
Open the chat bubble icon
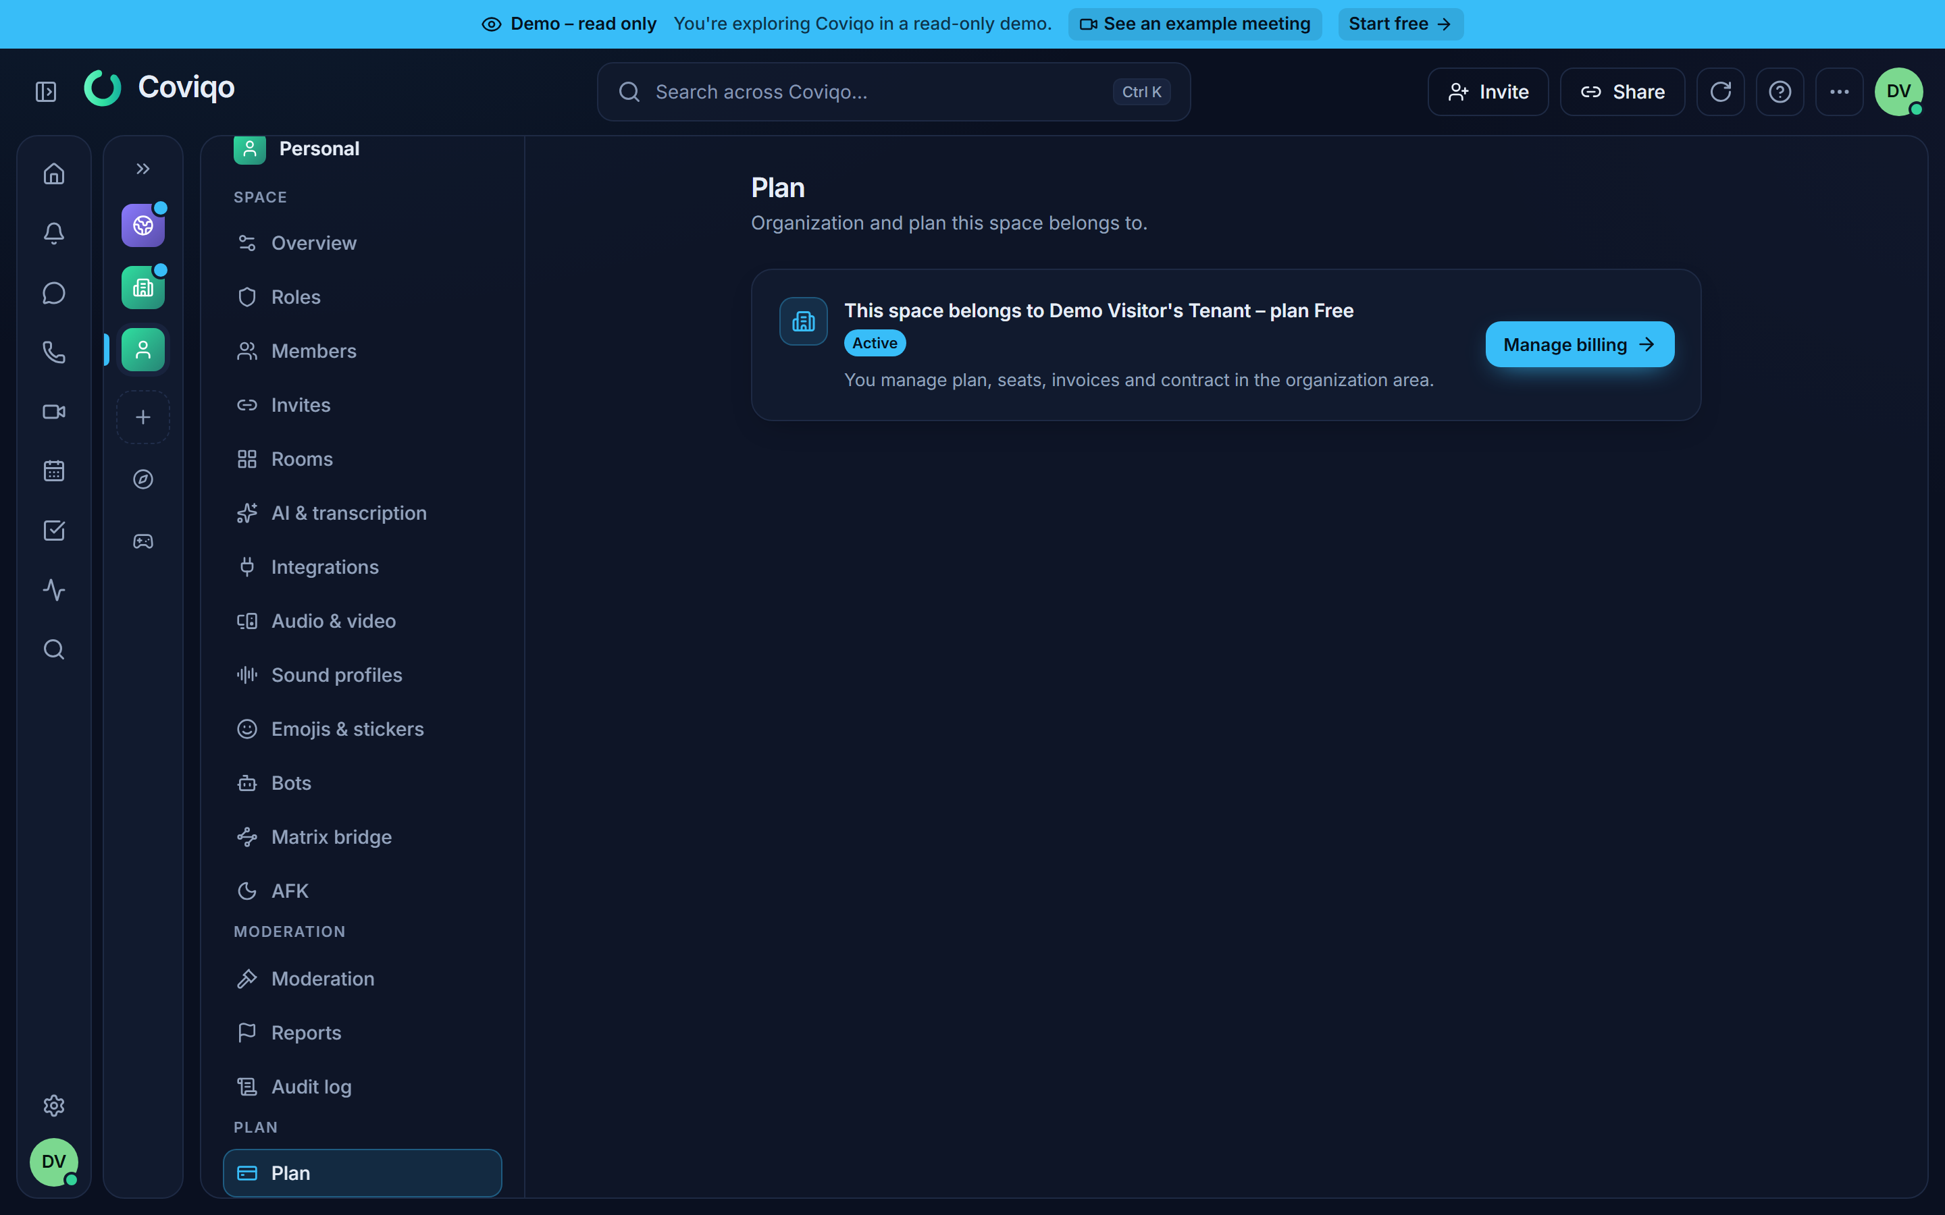pyautogui.click(x=54, y=292)
